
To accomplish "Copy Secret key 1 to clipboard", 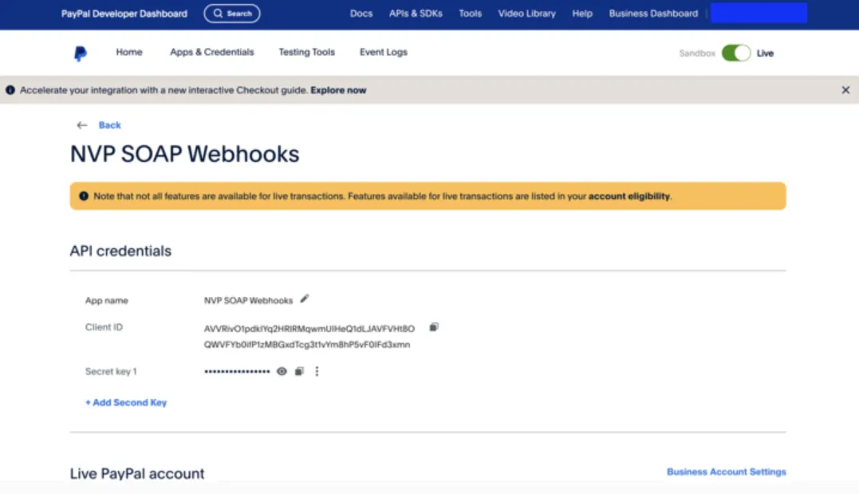I will [299, 371].
